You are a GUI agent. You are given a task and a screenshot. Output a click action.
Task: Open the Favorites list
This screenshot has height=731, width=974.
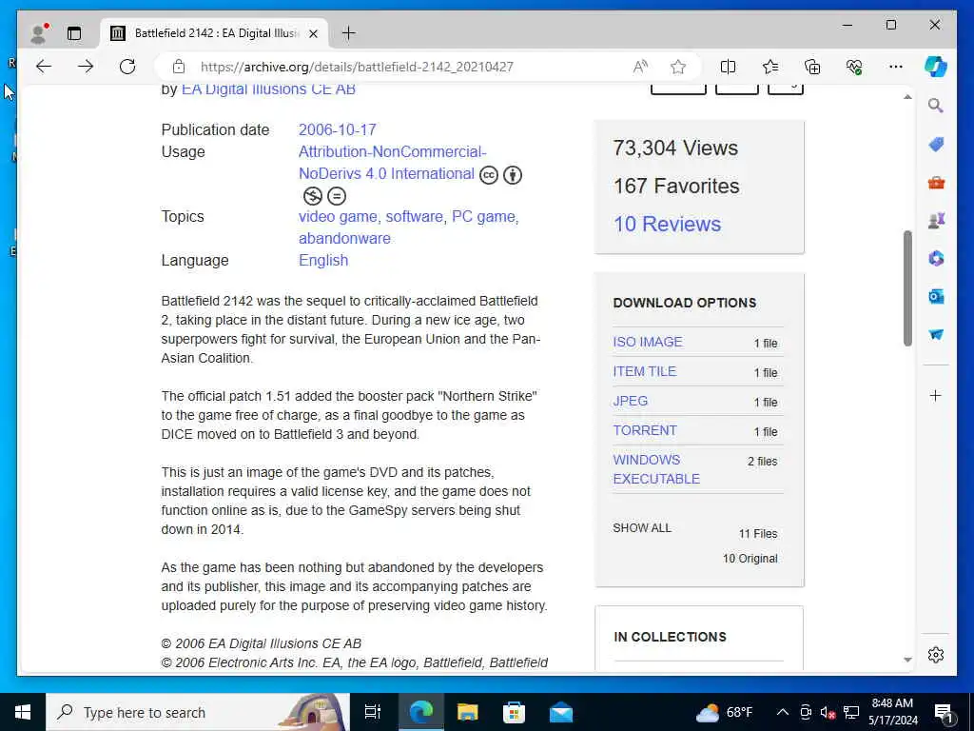pyautogui.click(x=770, y=67)
